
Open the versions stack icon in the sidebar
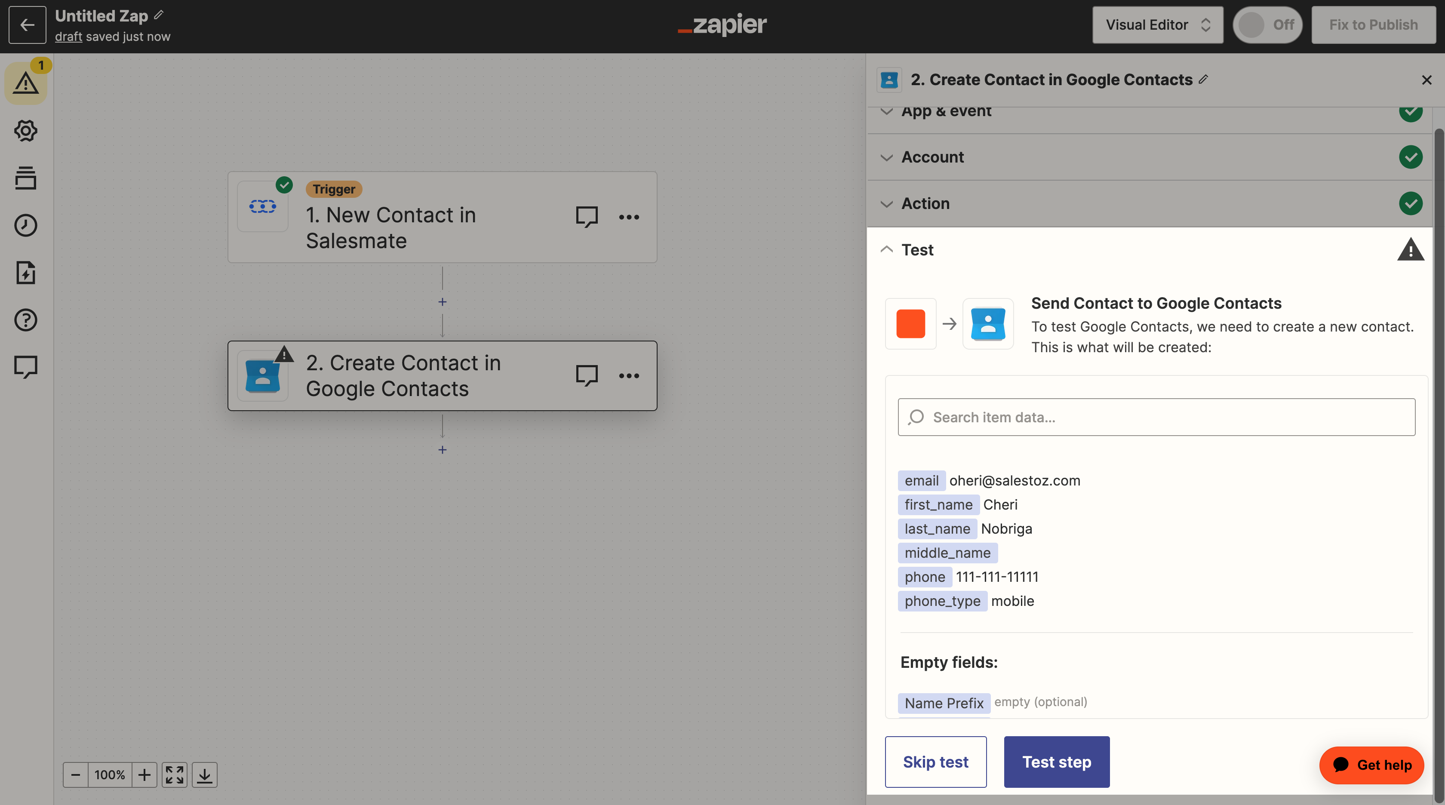click(x=26, y=178)
